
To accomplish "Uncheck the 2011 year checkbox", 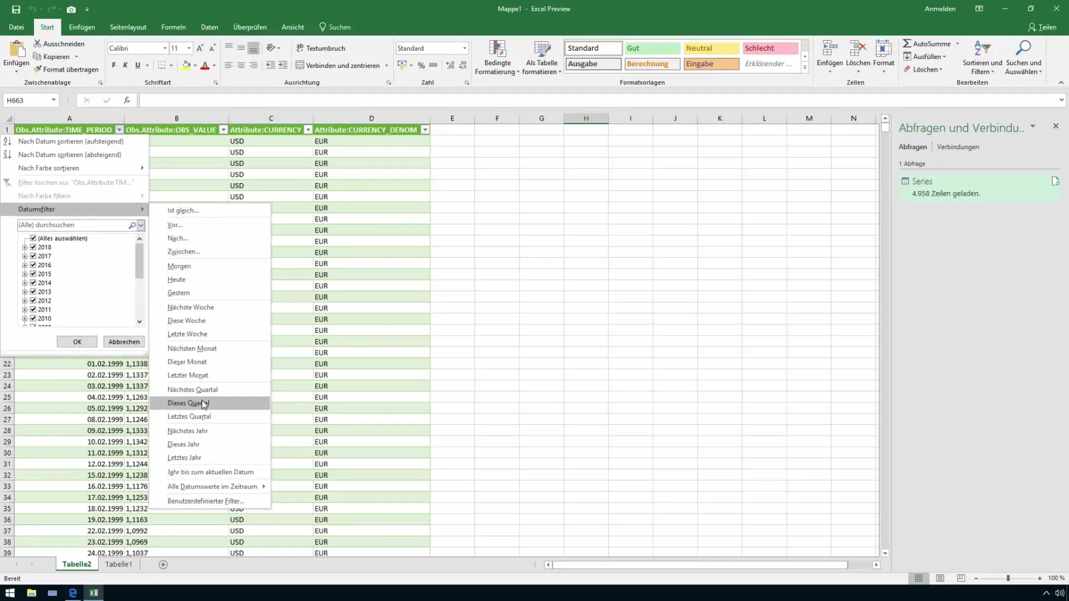I will tap(33, 309).
